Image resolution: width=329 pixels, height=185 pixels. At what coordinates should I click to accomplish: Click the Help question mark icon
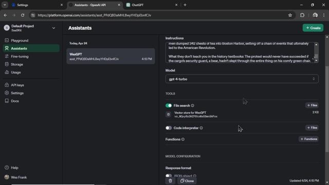[x=7, y=168]
